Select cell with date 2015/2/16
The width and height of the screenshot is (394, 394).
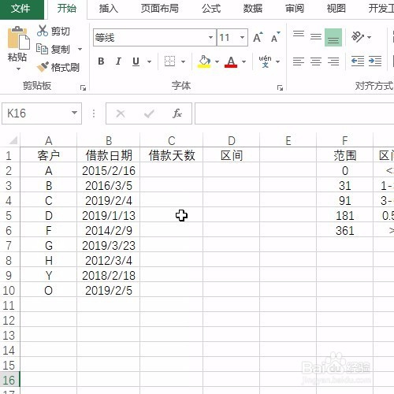109,171
